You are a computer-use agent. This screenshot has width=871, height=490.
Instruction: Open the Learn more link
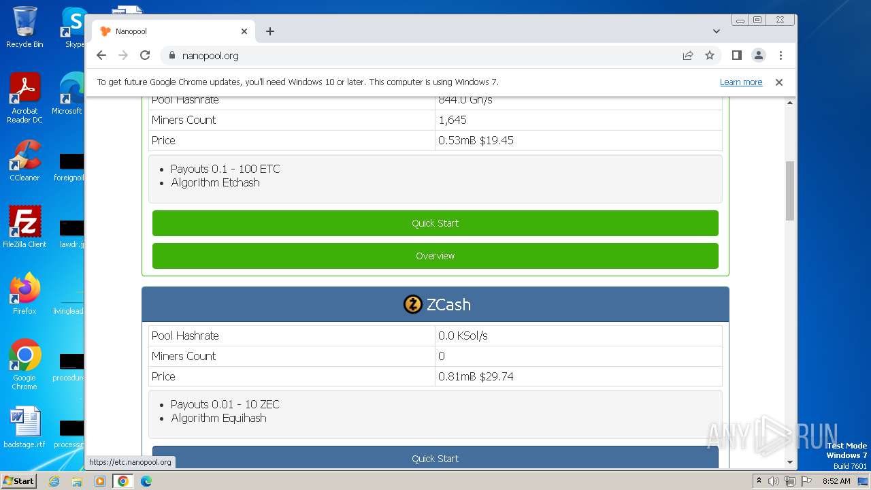tap(741, 82)
